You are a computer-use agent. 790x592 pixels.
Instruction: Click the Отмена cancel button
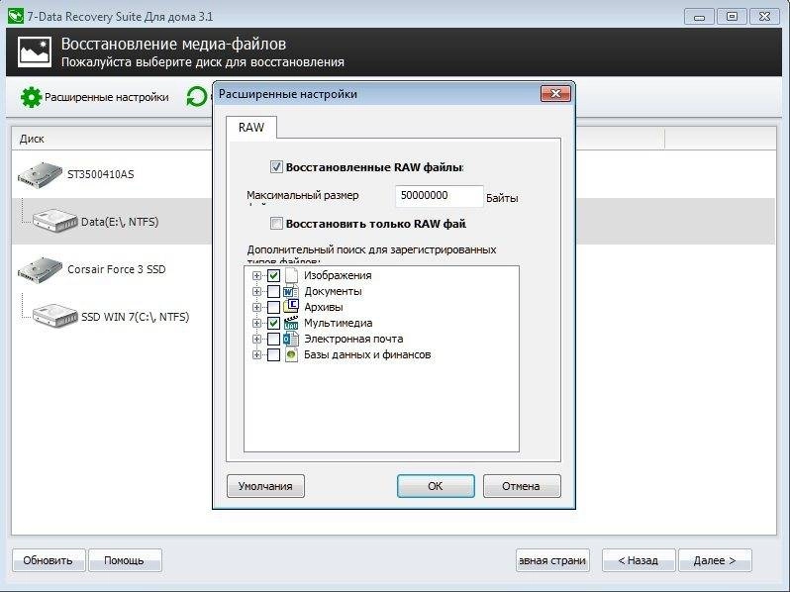[522, 486]
